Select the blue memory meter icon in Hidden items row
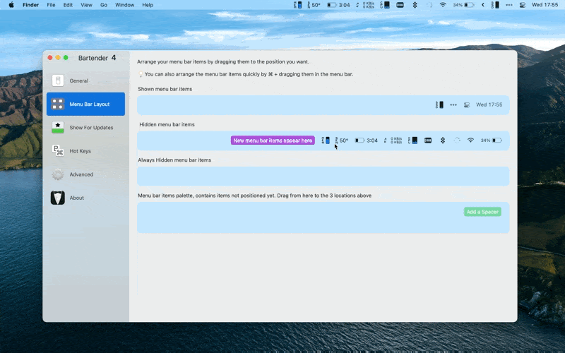565x353 pixels. pyautogui.click(x=326, y=140)
